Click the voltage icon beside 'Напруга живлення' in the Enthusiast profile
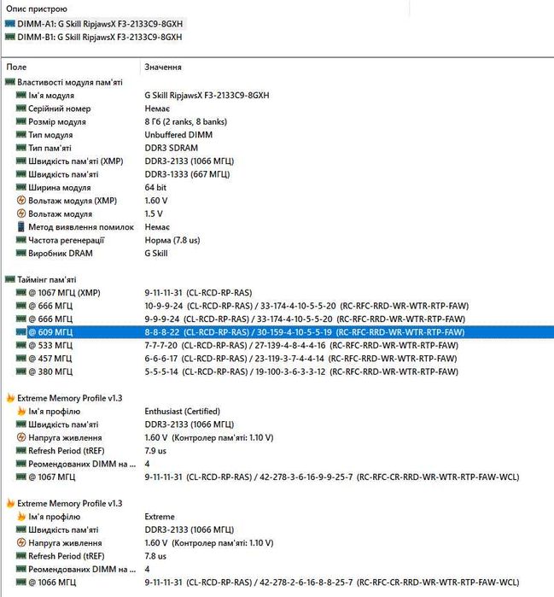Image resolution: width=554 pixels, height=597 pixels. [21, 437]
